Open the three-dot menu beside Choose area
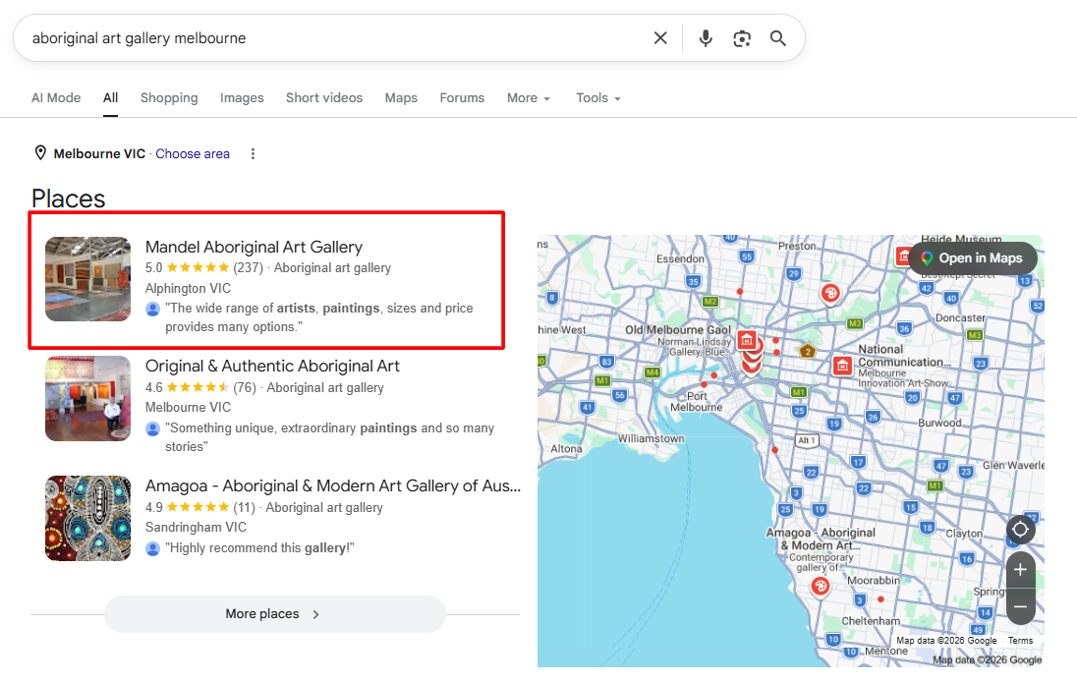1077x682 pixels. [253, 154]
